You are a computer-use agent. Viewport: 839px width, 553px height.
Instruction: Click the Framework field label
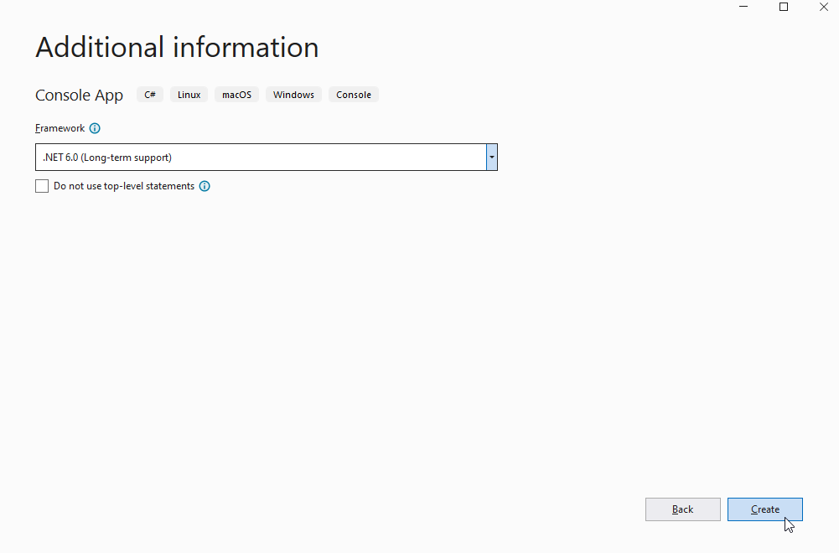(x=60, y=128)
